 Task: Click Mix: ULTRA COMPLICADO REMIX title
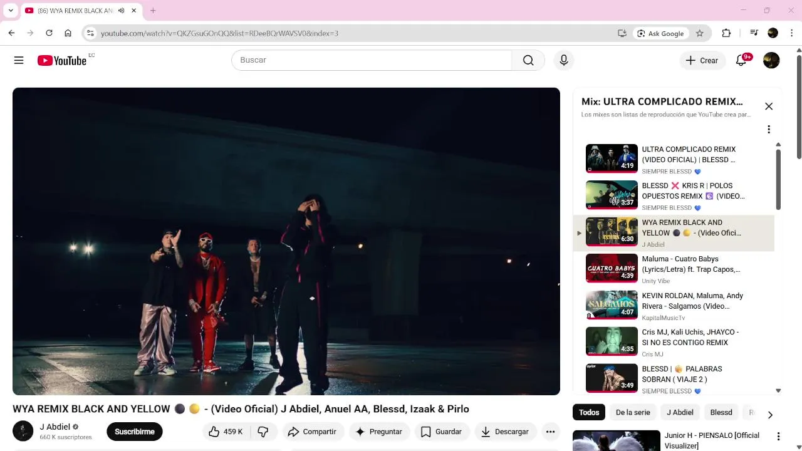tap(662, 101)
